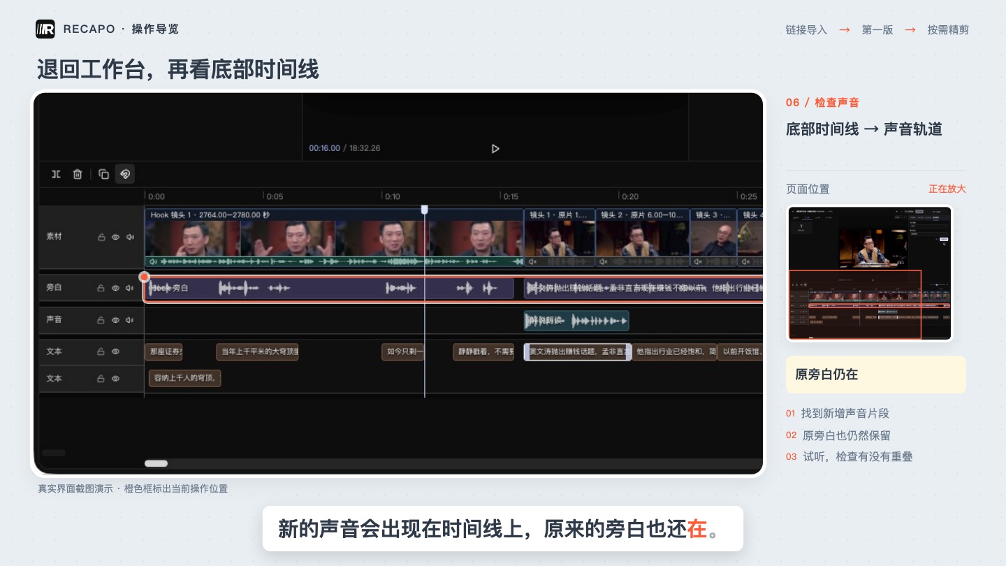1006x566 pixels.
Task: Click the playhead handle on the ruler
Action: [424, 209]
